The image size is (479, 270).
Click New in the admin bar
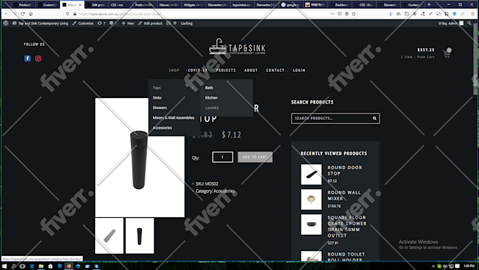[128, 23]
